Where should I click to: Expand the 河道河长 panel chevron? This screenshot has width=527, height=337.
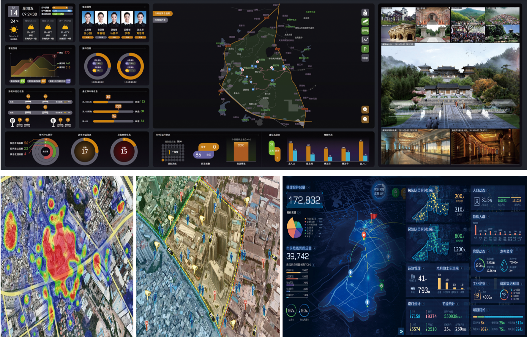[488, 310]
